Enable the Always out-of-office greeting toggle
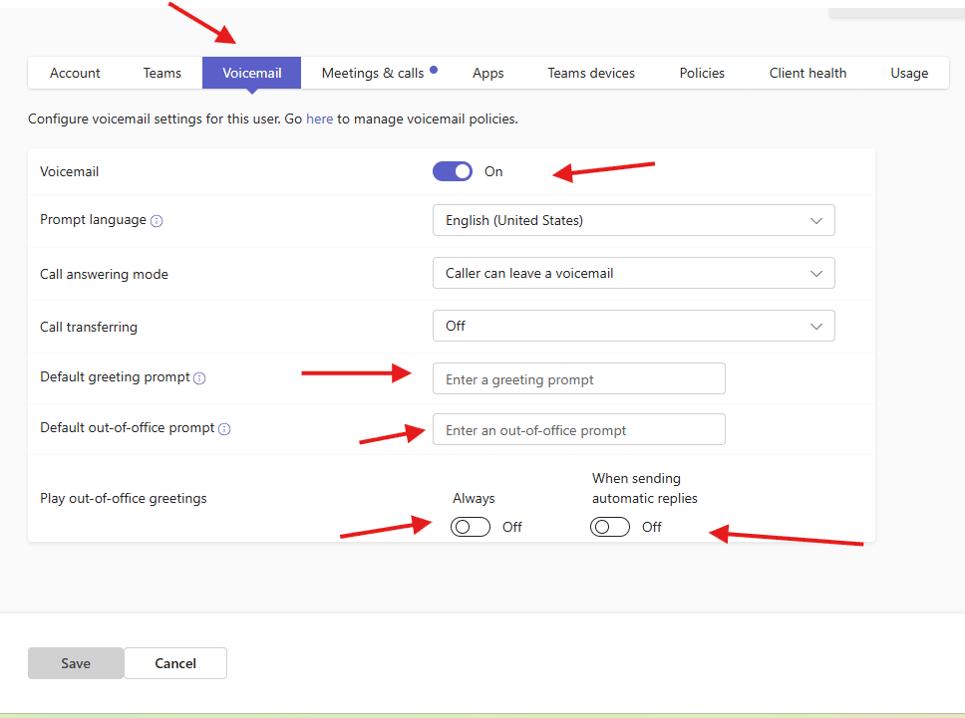965x718 pixels. [471, 527]
